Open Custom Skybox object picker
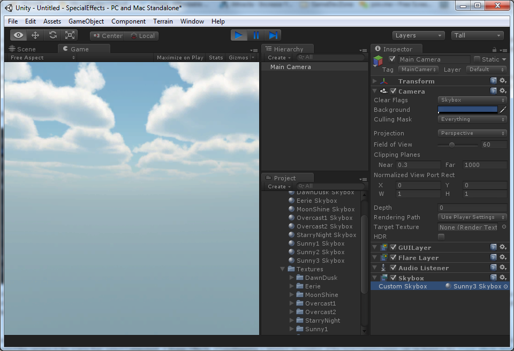 pos(506,286)
